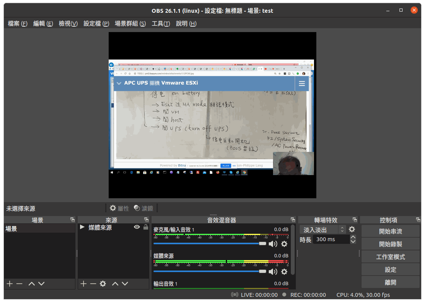Click REC: 00:00:00 status text
Screen dimensions: 425x303
(308, 295)
